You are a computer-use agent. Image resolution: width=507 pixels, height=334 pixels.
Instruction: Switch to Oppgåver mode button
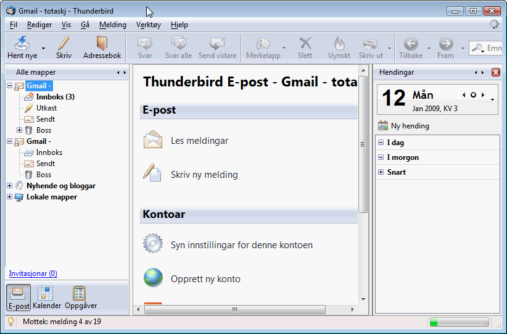click(x=81, y=298)
